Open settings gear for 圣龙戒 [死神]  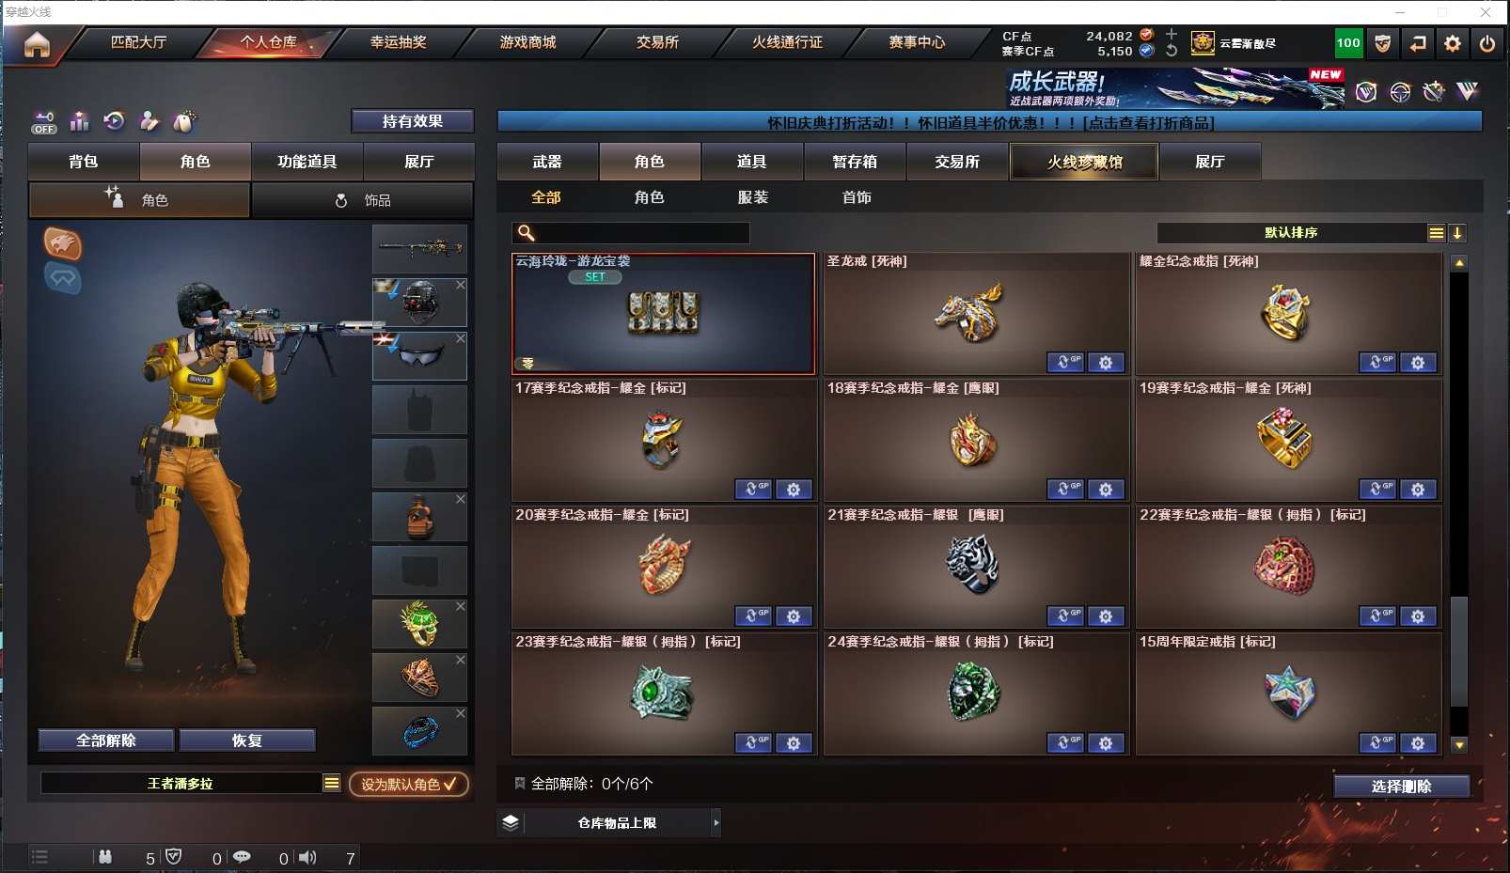coord(1106,363)
